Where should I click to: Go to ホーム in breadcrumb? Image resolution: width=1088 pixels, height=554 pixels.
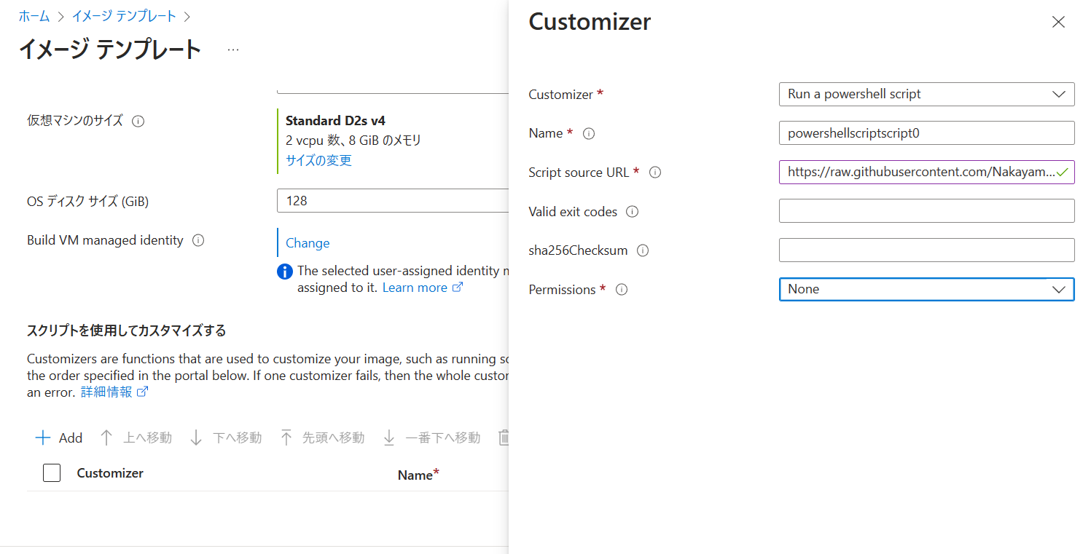tap(34, 16)
